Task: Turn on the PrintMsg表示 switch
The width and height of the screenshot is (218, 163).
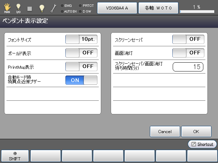Action: (81, 66)
